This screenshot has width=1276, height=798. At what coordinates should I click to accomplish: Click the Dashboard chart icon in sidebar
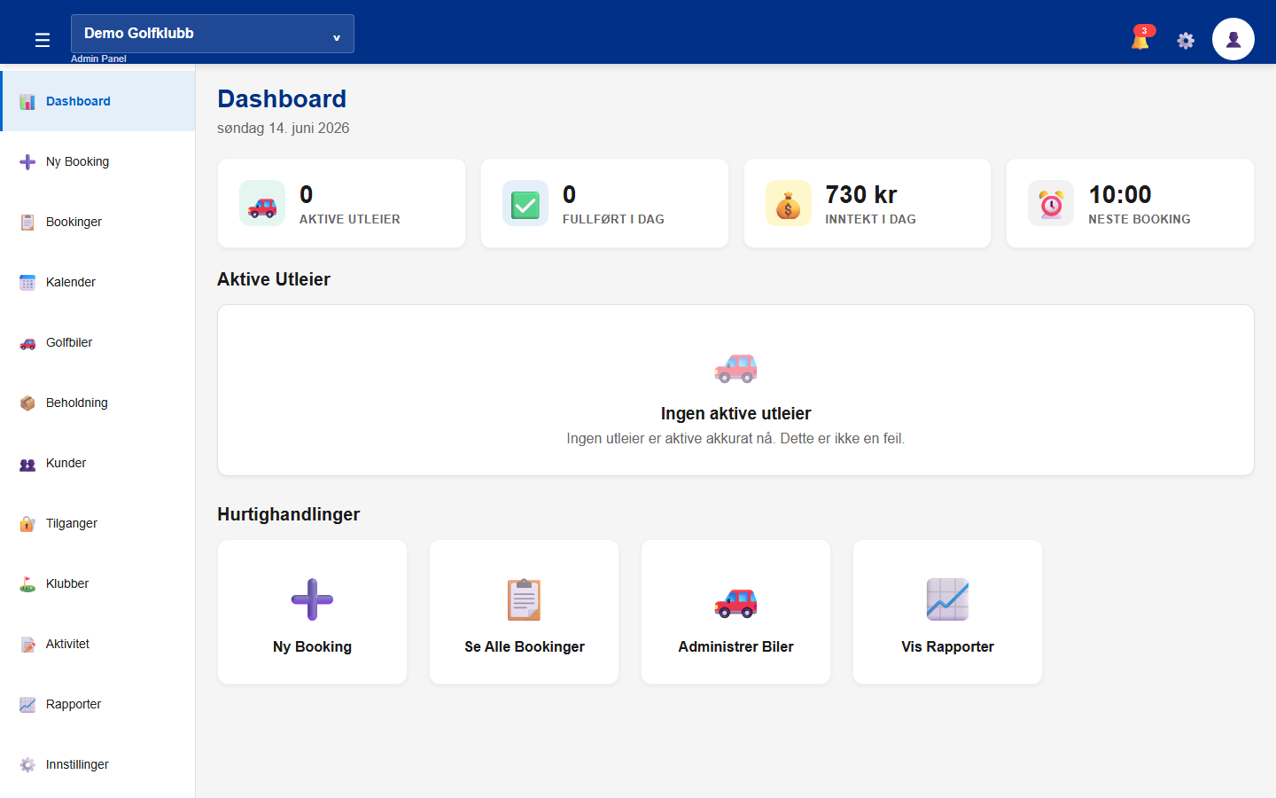[27, 101]
